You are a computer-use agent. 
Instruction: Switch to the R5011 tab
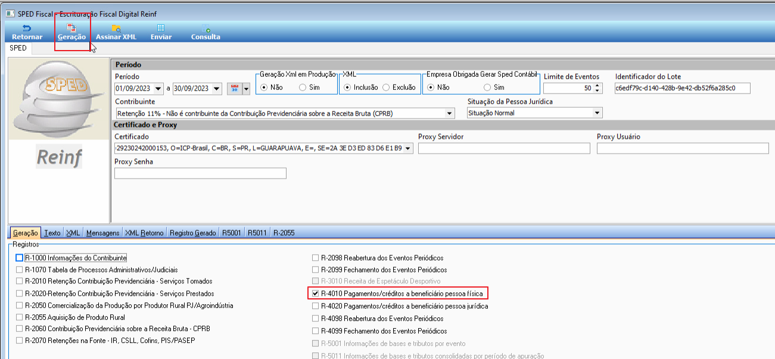(257, 233)
